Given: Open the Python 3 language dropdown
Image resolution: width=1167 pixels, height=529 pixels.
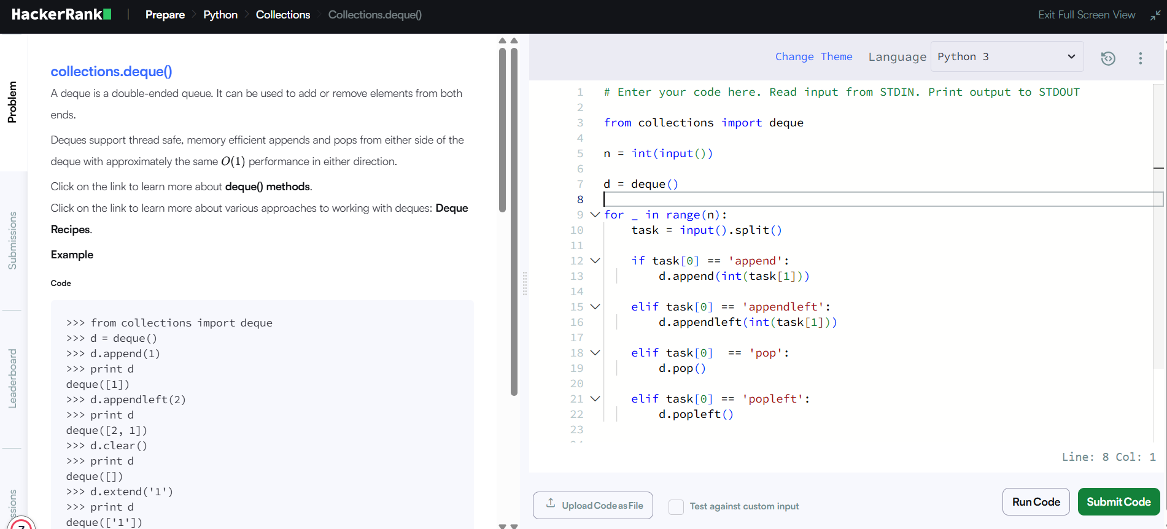Looking at the screenshot, I should 1007,57.
